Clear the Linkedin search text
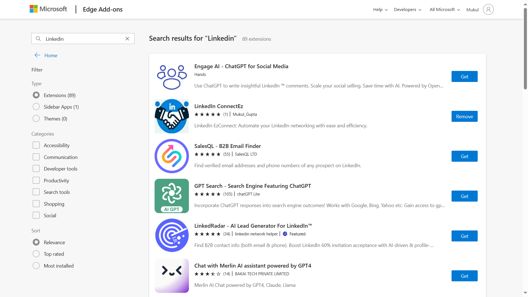 tap(127, 39)
